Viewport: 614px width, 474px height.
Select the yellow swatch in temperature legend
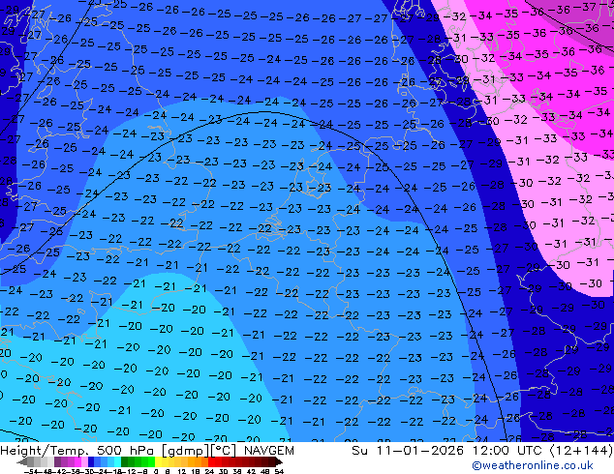[x=158, y=461]
